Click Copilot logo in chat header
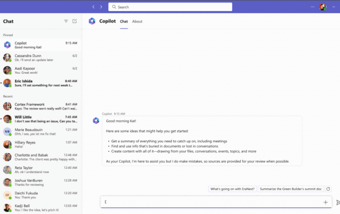This screenshot has height=214, width=340. (x=92, y=21)
